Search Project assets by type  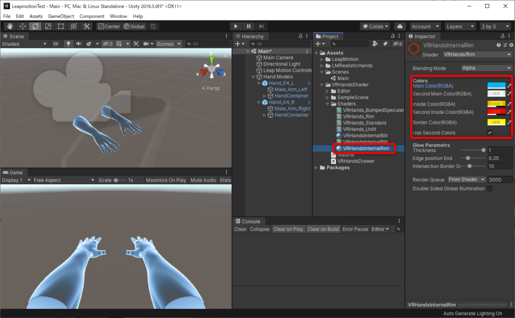pos(375,44)
